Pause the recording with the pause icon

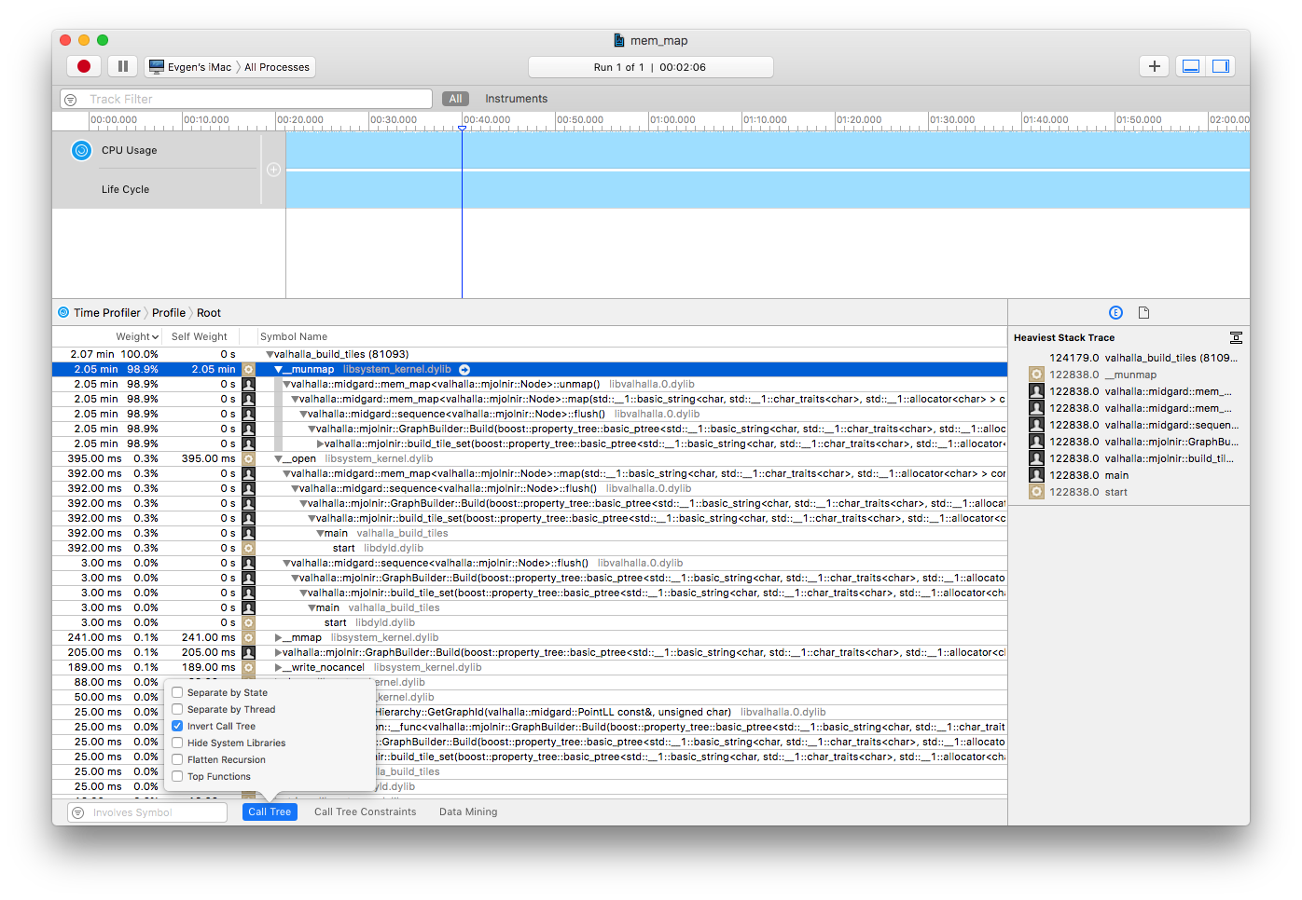[x=122, y=65]
